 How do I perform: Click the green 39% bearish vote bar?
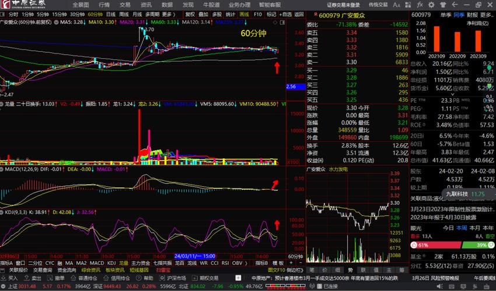coord(478,245)
